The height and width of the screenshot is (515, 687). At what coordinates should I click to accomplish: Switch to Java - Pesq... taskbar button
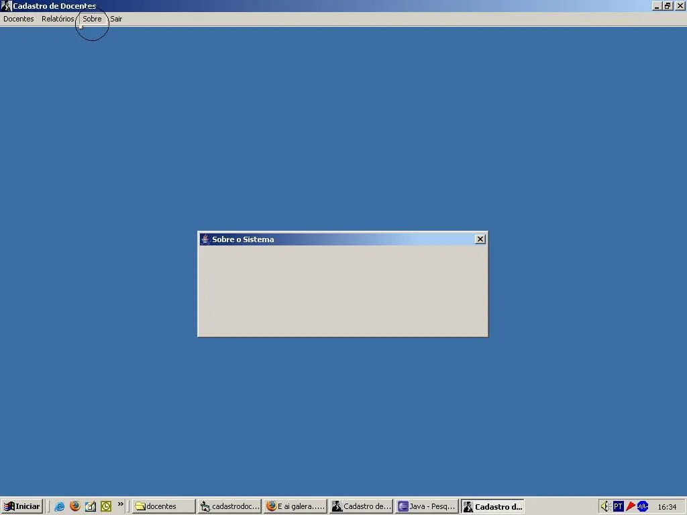[427, 506]
